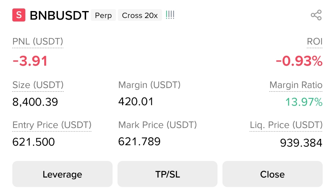Select the -3.91 PNL value
Screen dimensions: 335x188
[x=30, y=61]
